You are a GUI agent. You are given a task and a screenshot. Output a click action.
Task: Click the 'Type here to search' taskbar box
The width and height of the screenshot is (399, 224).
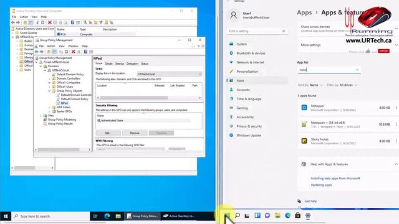pyautogui.click(x=51, y=216)
